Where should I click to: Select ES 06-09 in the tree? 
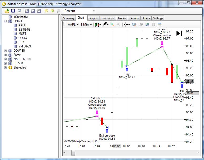point(24,30)
